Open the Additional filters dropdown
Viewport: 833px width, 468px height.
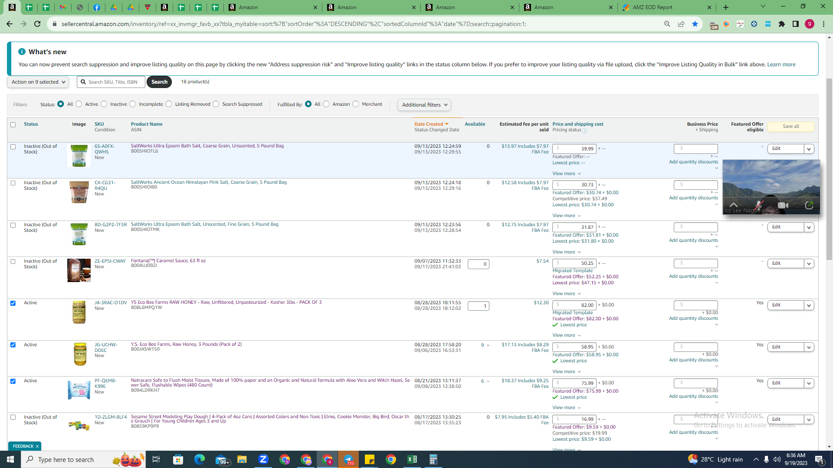coord(424,105)
